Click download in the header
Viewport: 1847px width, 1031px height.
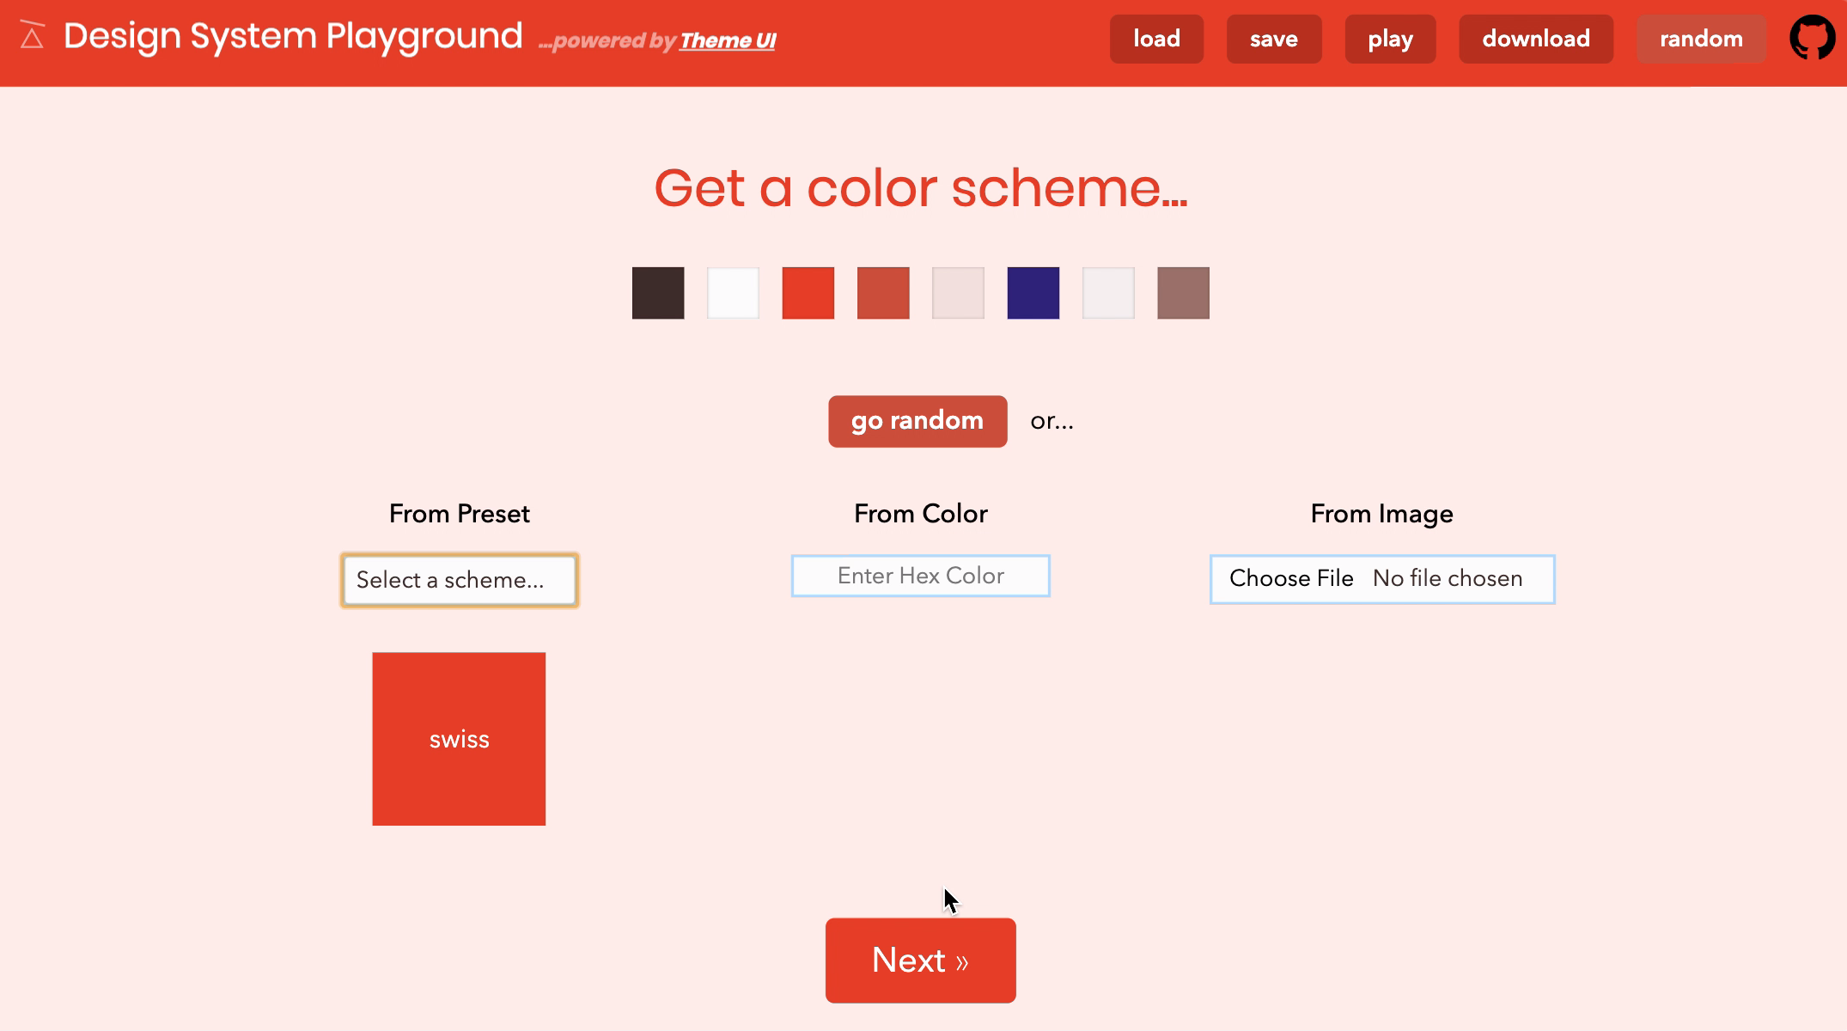click(x=1536, y=39)
